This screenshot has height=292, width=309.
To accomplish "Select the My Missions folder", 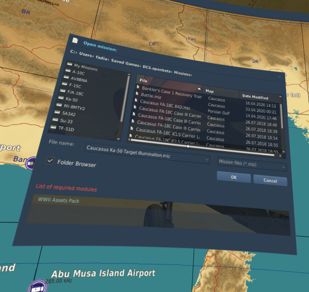I will point(86,67).
